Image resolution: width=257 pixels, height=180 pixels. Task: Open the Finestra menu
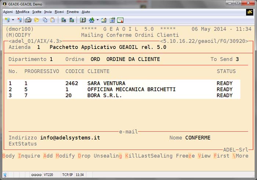pyautogui.click(x=72, y=12)
